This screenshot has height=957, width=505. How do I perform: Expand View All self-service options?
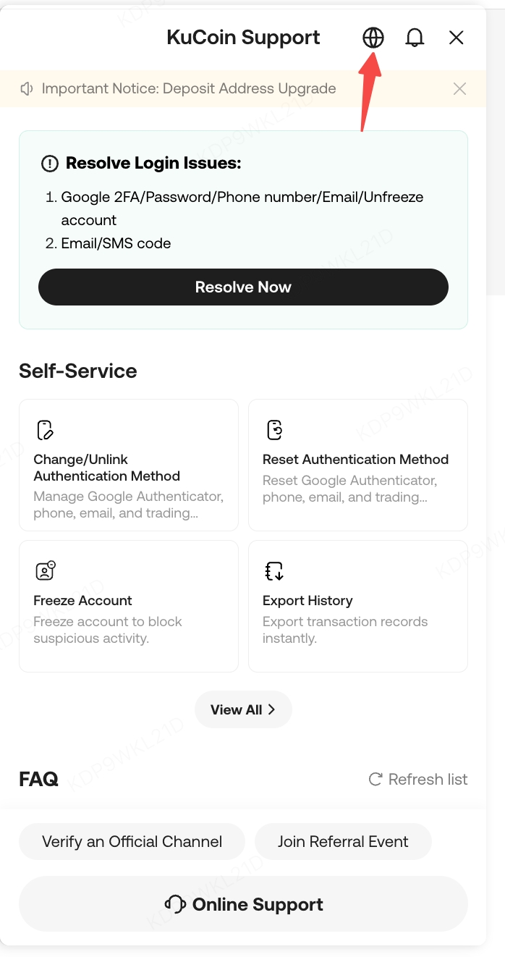[x=243, y=709]
